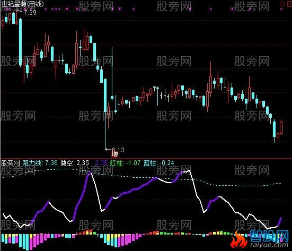
Task: Click the 股旁网 indicator name label
Action: [11, 163]
